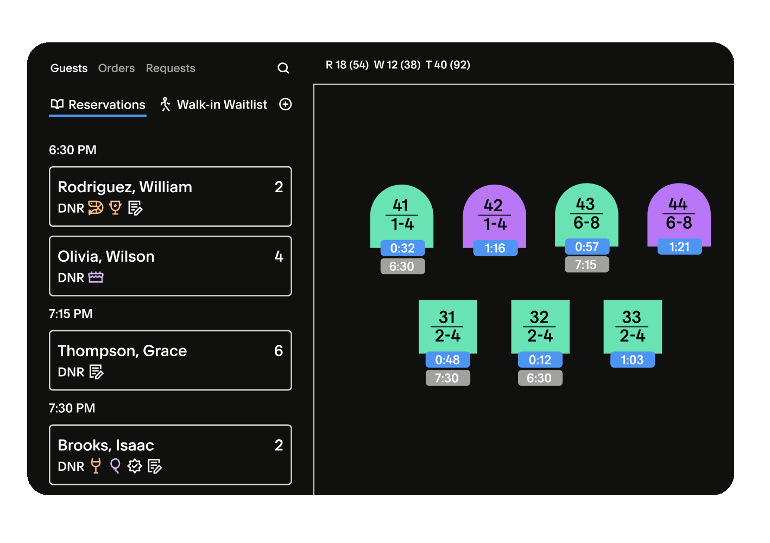The height and width of the screenshot is (543, 770).
Task: Click the notes edit icon on Rodriguez's card
Action: [x=135, y=208]
